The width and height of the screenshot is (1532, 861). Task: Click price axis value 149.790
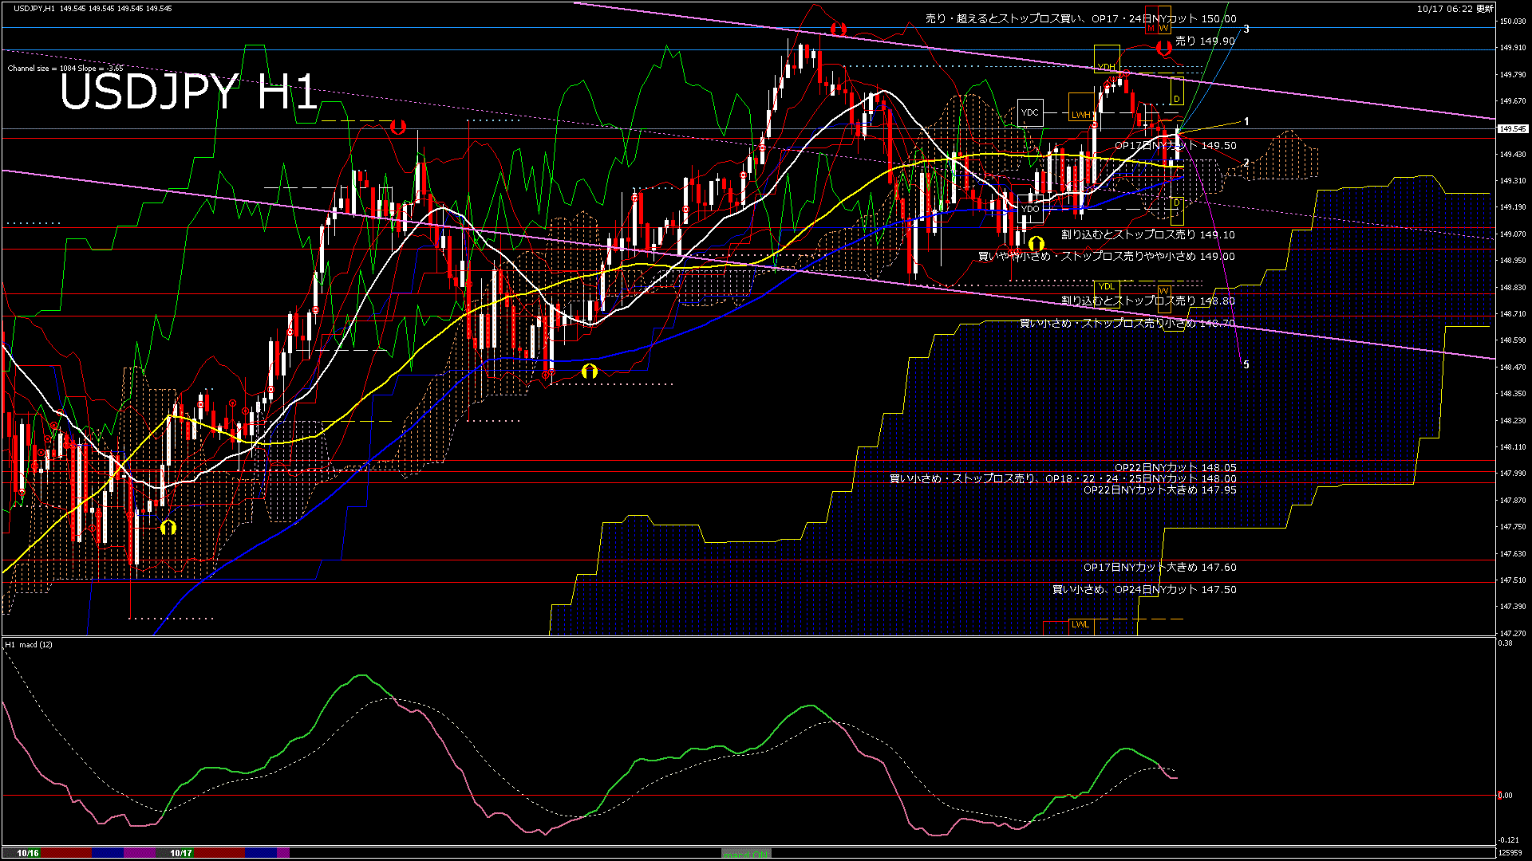(1513, 75)
